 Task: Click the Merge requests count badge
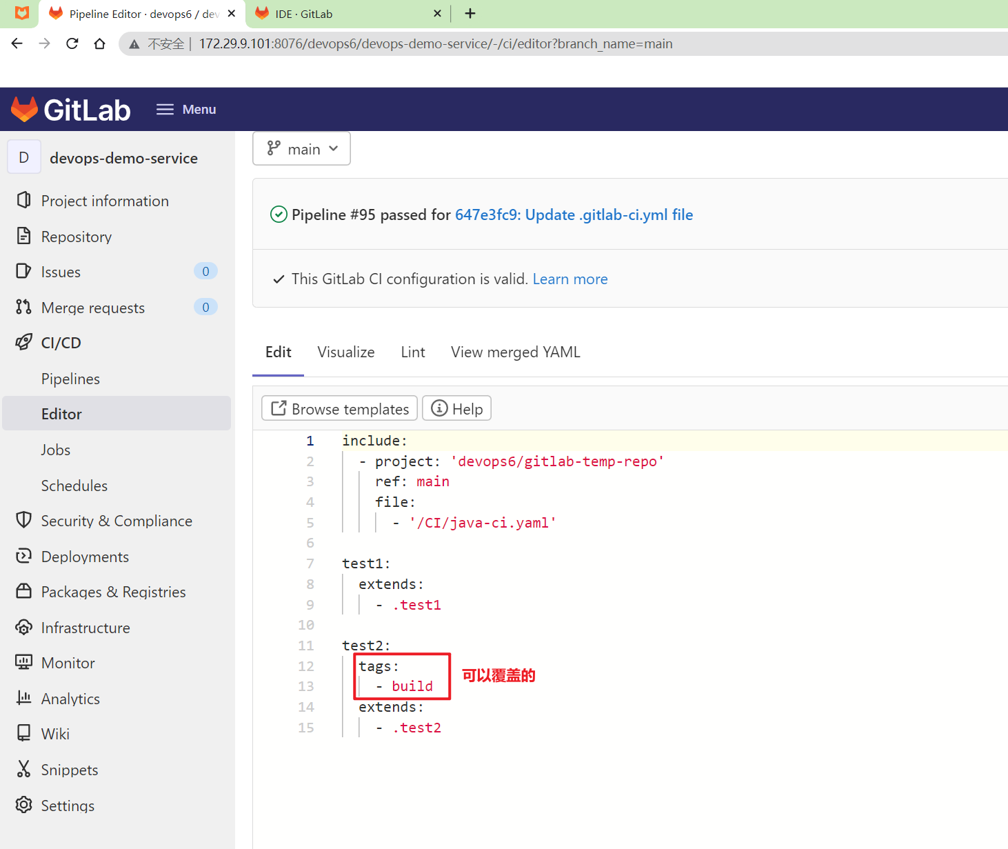(205, 307)
